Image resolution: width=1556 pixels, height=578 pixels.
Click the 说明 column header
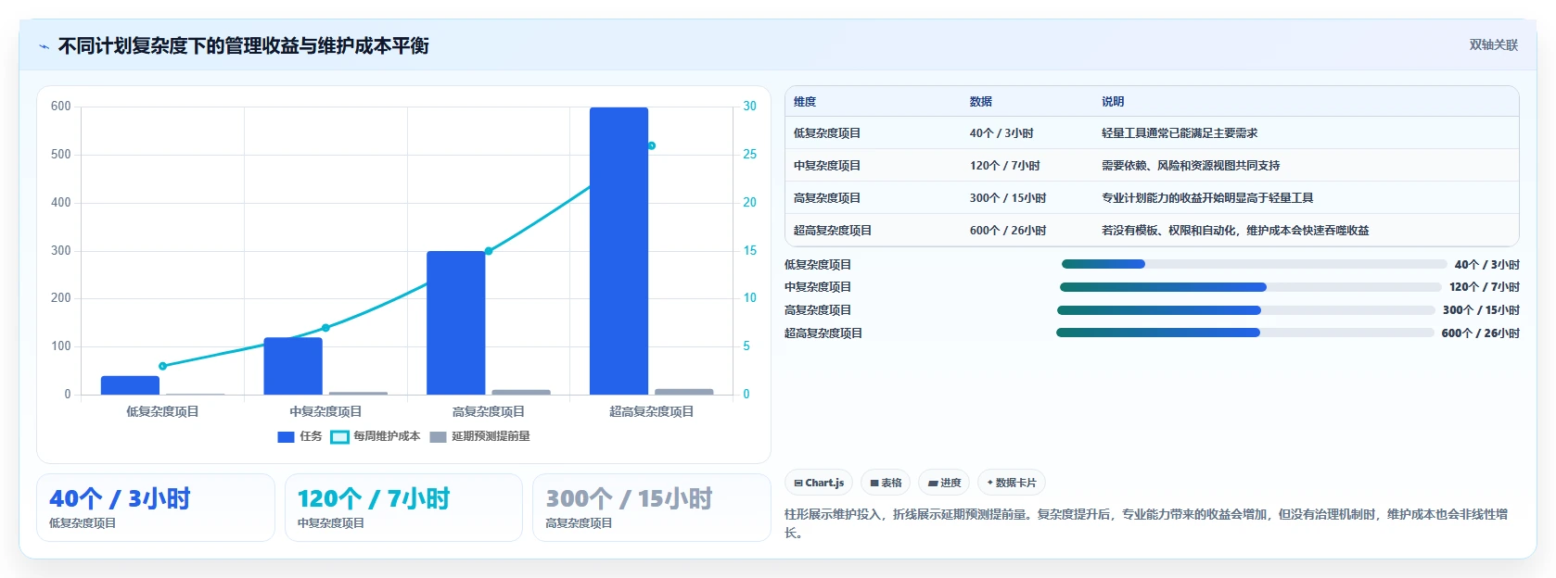point(1113,102)
